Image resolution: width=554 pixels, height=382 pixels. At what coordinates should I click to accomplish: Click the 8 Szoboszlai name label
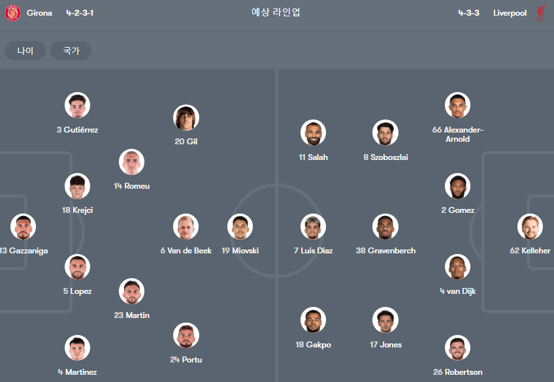[x=385, y=157]
